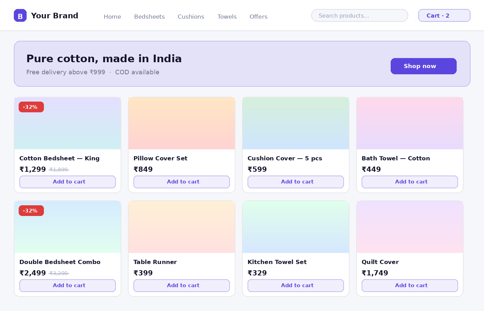View the Cushion Cover product image
Screen dimensions: 484x311
296,123
